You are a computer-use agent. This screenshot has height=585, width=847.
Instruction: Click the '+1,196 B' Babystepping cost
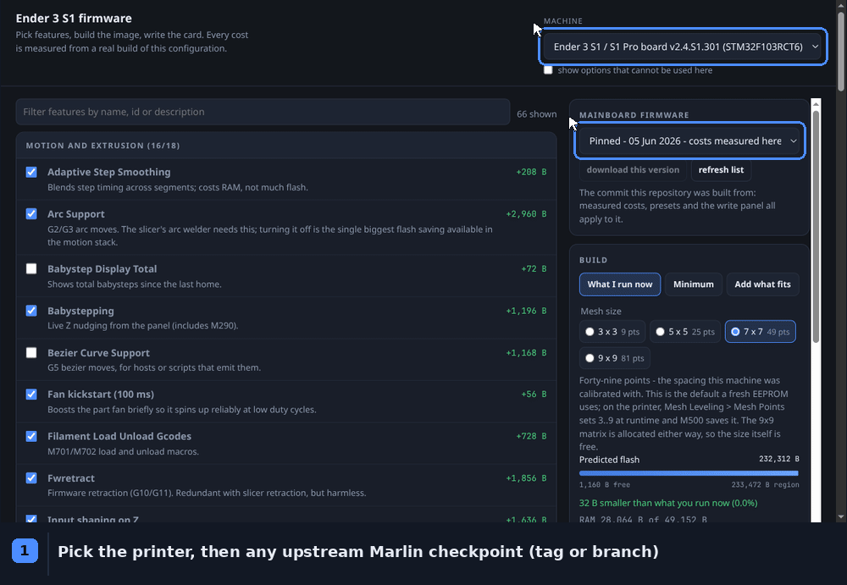(x=526, y=311)
